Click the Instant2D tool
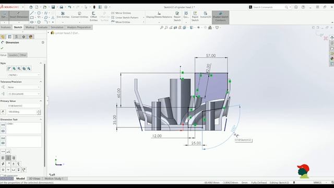334x188 pixels. [x=206, y=15]
